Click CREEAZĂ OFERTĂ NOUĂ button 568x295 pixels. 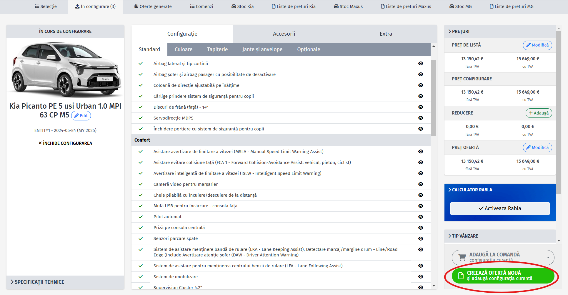(x=503, y=276)
